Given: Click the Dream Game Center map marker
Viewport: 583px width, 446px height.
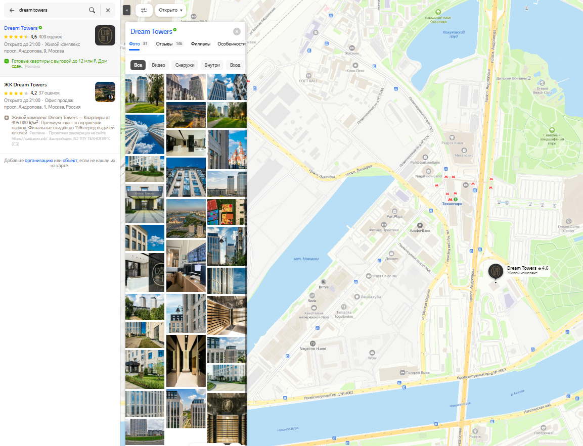Looking at the screenshot, I should 569,221.
